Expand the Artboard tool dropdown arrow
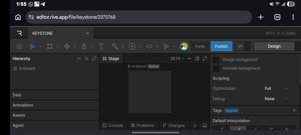This screenshot has height=135, width=301. tap(57, 46)
